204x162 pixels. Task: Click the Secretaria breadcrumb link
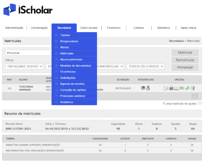coord(176,41)
